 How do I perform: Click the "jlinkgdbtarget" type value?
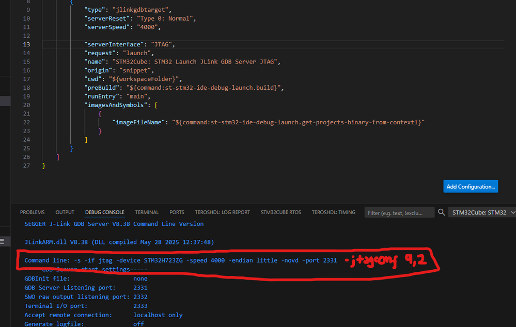click(x=140, y=10)
